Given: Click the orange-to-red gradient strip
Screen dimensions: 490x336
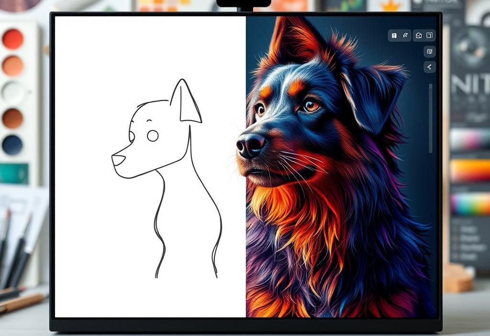Looking at the screenshot, I should (470, 170).
